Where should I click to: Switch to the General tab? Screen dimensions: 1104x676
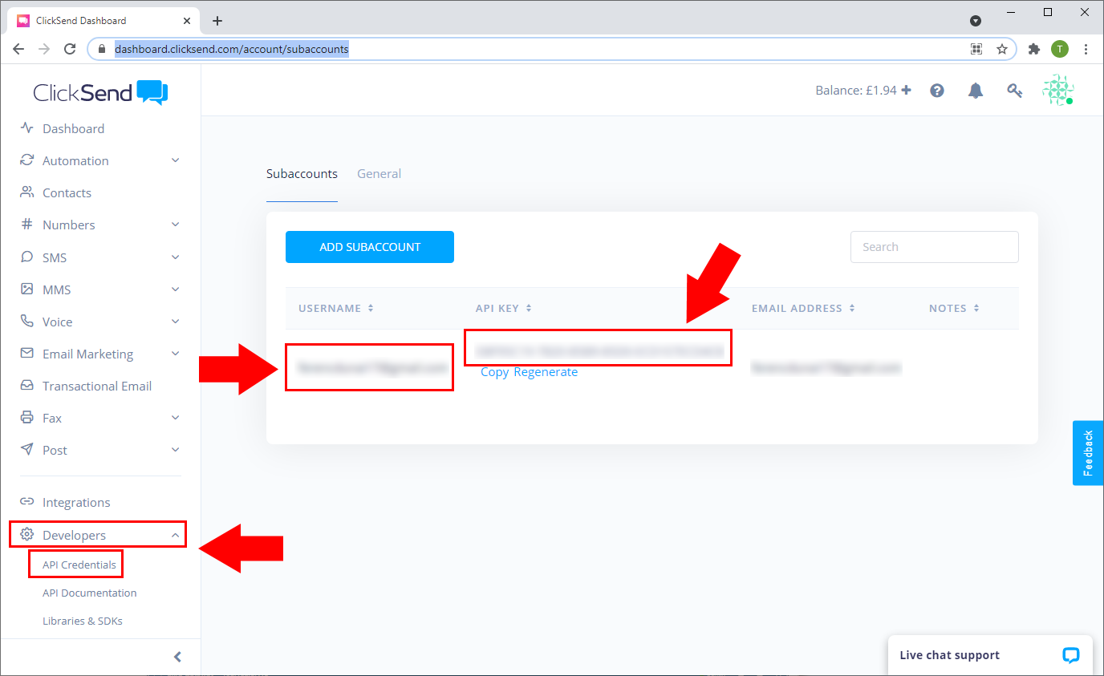point(379,173)
